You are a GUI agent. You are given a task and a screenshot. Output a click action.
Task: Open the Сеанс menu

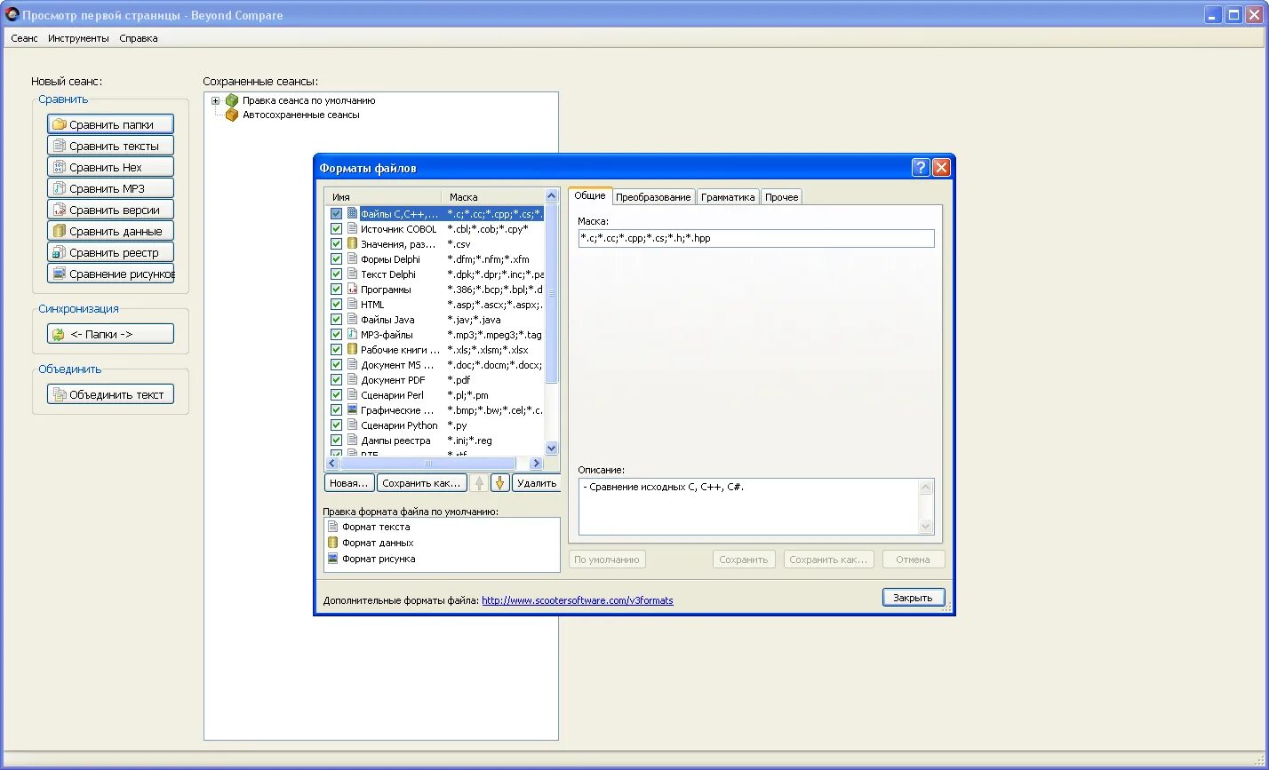click(x=24, y=38)
